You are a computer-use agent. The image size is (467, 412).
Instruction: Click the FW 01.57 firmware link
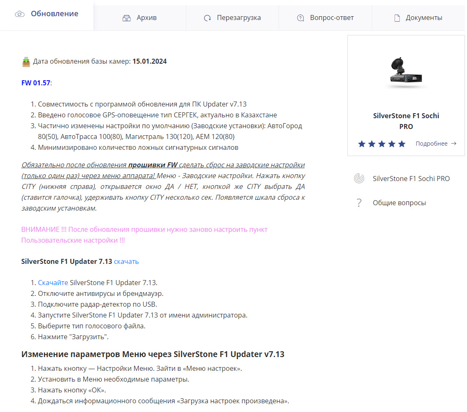(x=36, y=83)
